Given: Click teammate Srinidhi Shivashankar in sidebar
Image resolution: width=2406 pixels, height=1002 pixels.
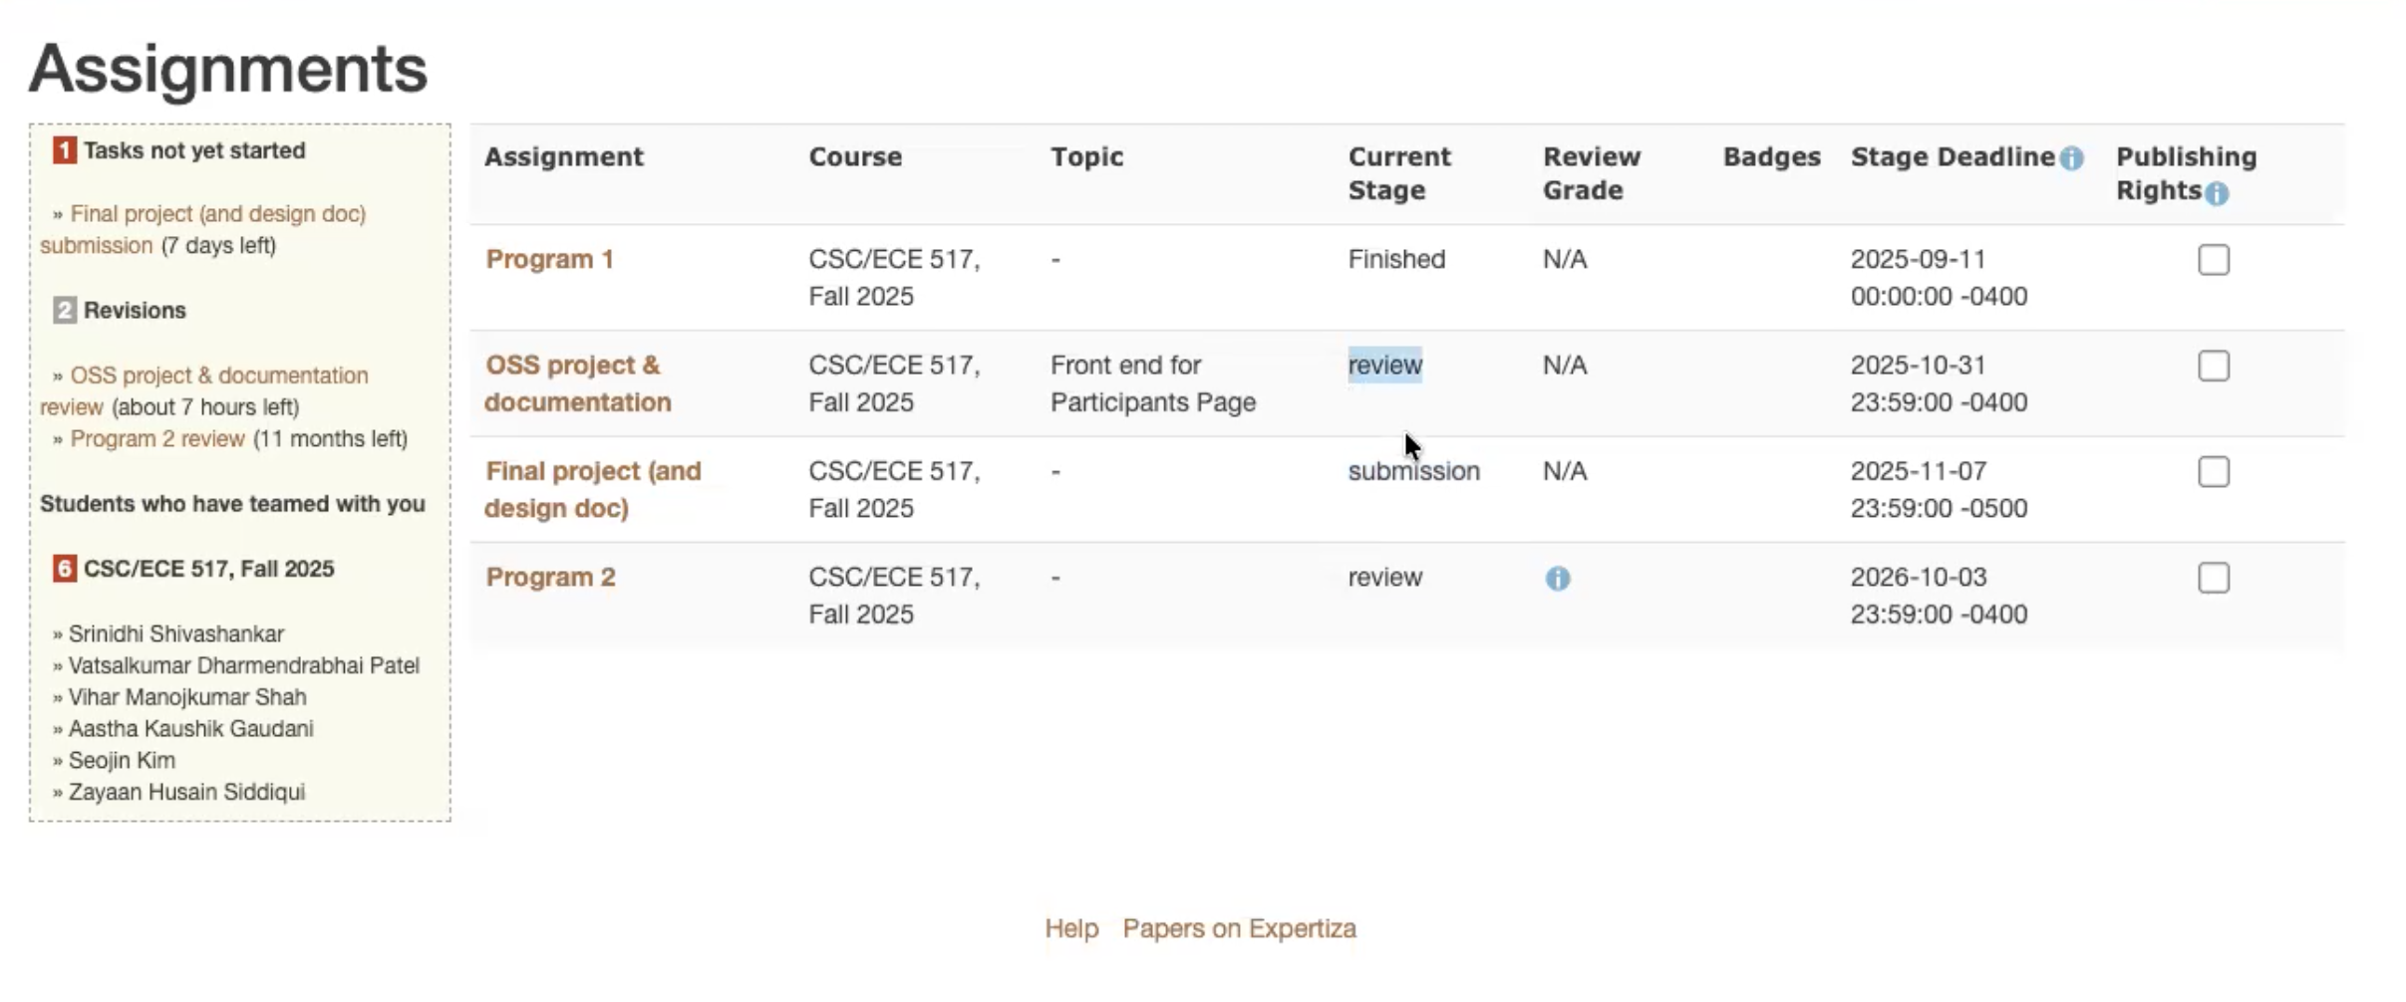Looking at the screenshot, I should pyautogui.click(x=176, y=634).
